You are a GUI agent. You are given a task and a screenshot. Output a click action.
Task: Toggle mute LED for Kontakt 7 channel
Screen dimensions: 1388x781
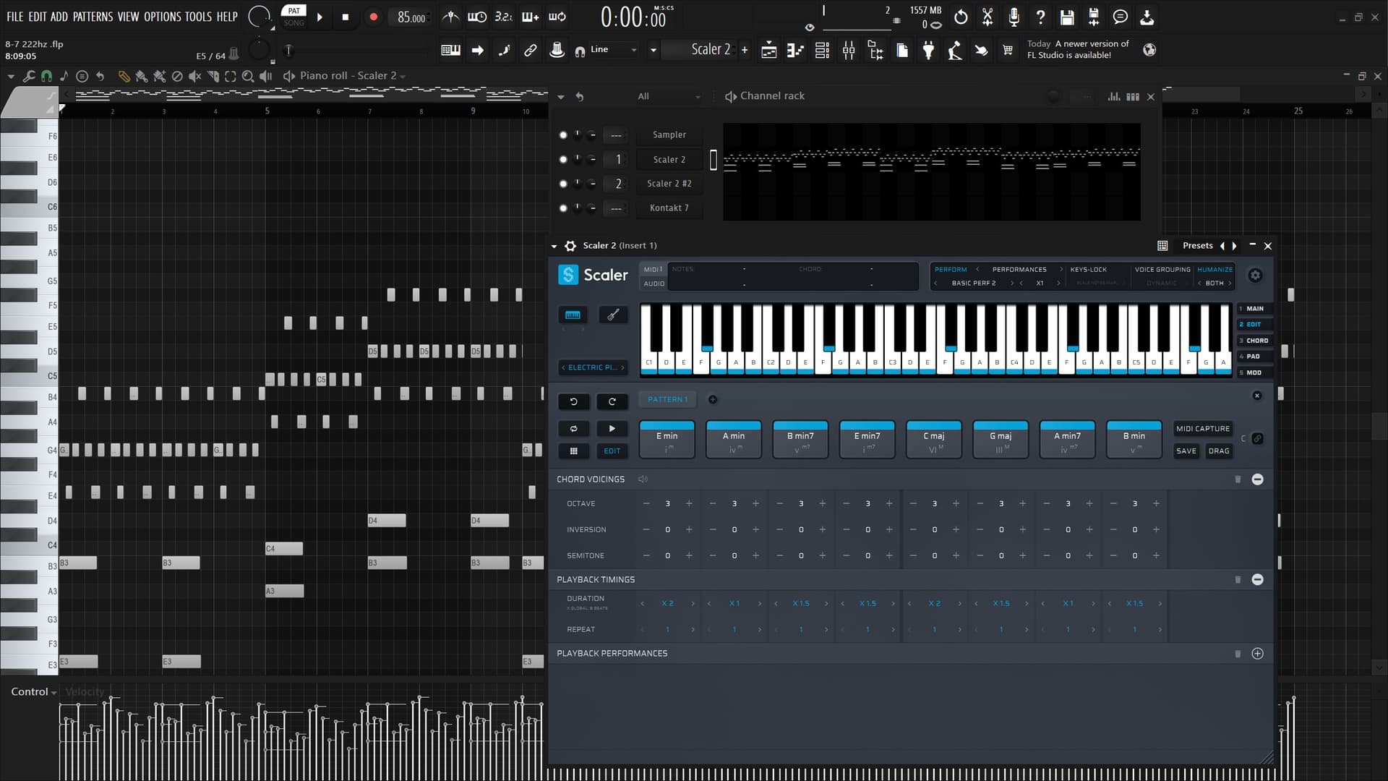coord(563,208)
